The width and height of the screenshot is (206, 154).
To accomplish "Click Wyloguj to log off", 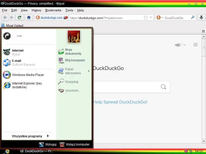I will 48,145.
